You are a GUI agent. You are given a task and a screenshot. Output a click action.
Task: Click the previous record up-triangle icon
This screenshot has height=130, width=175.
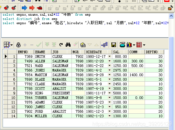[96, 45]
